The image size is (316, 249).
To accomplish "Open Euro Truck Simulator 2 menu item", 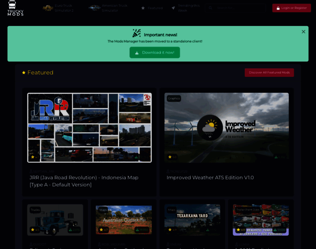I will [58, 8].
